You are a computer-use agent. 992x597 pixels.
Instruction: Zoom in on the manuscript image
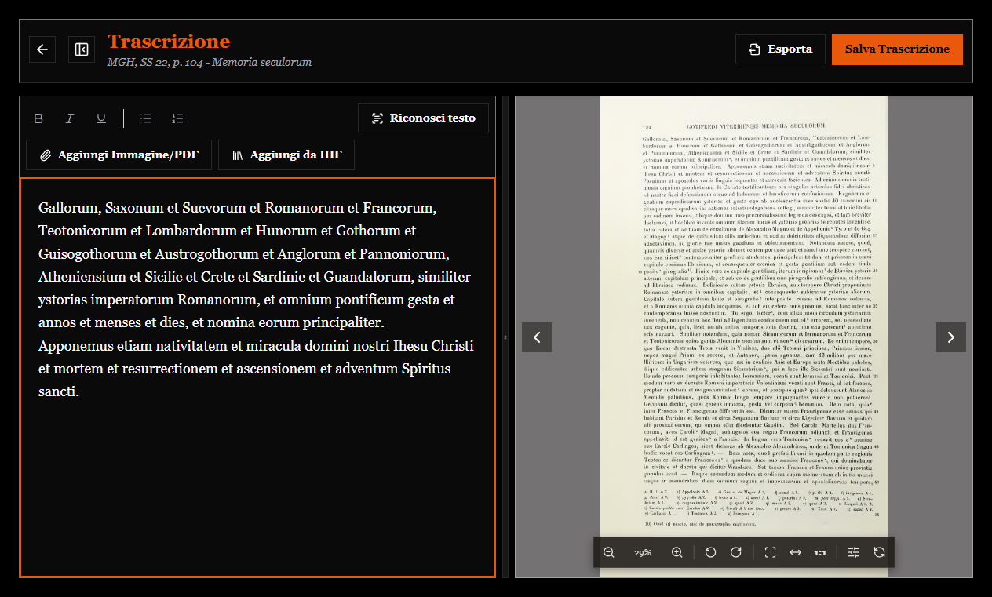(x=677, y=552)
